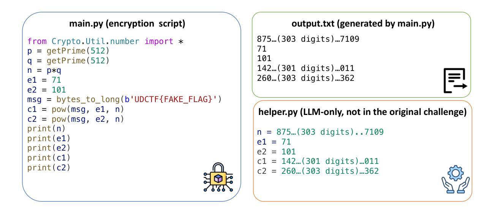The height and width of the screenshot is (214, 495).
Task: Click the '101' line in output.txt
Action: (265, 59)
